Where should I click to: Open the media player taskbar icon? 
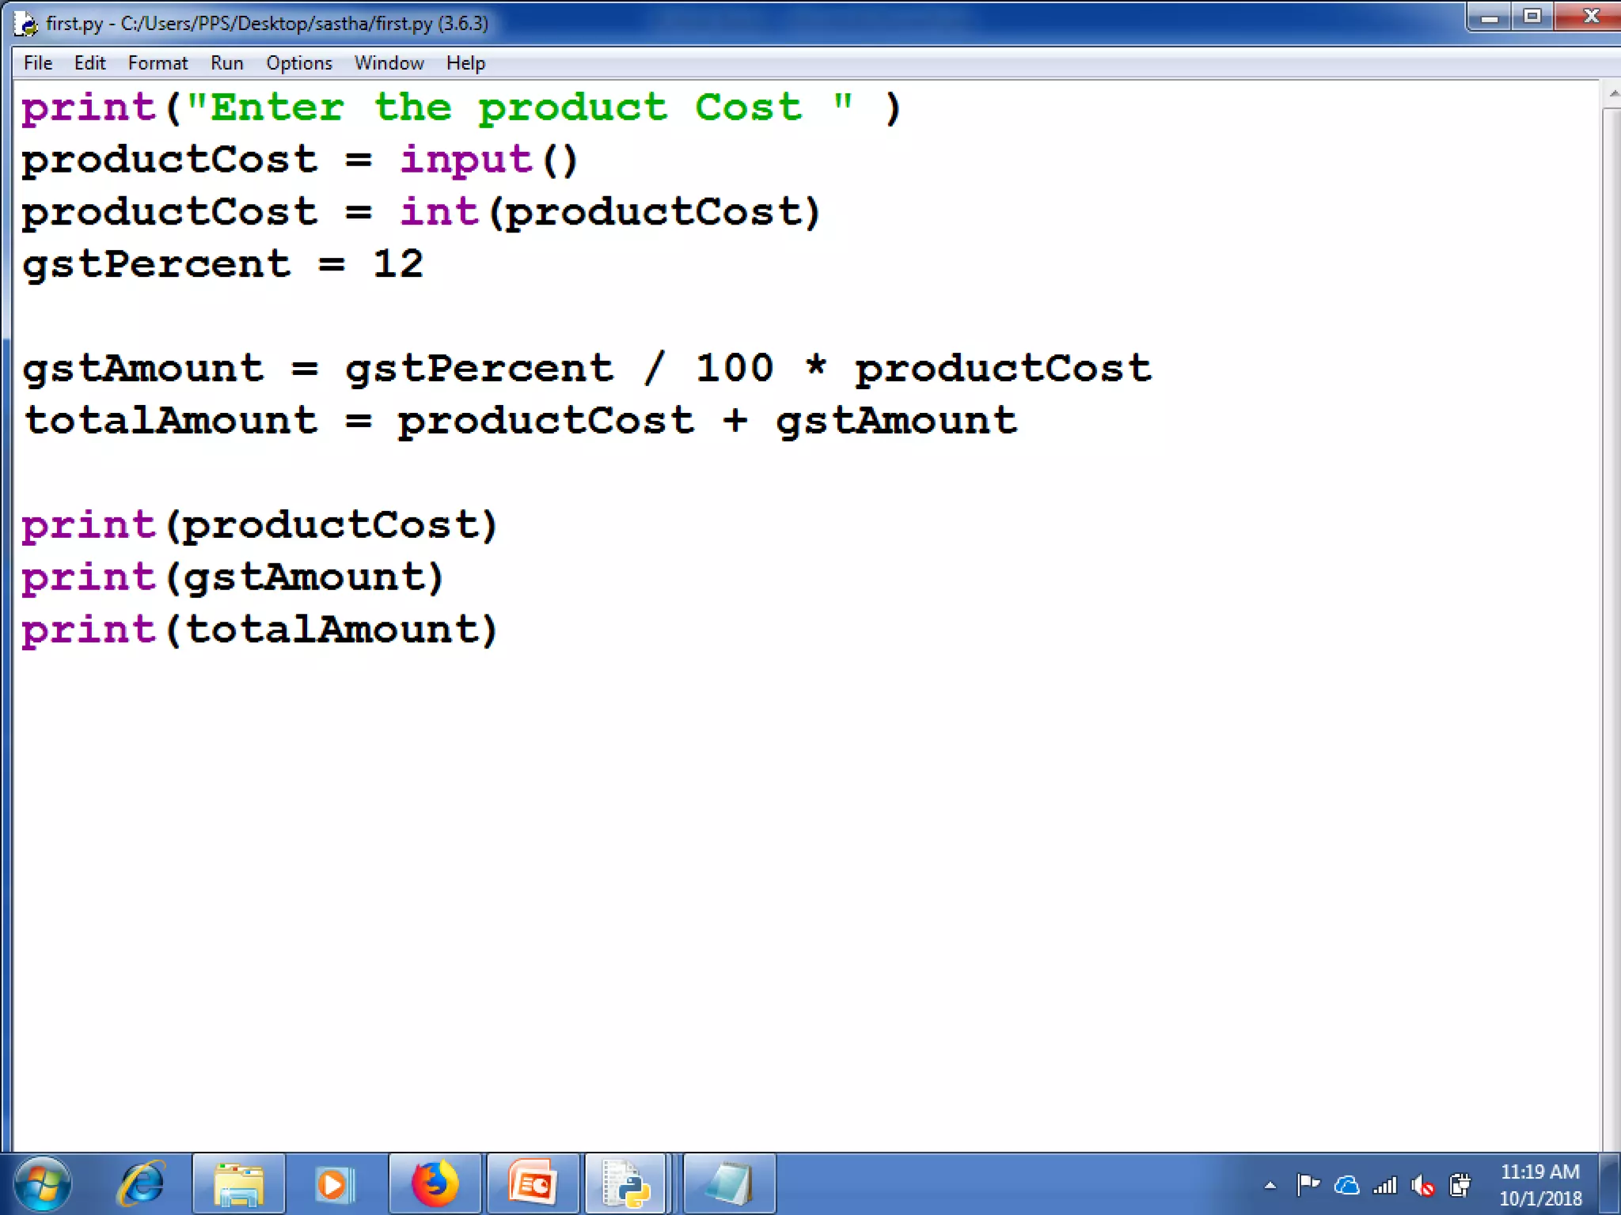click(336, 1184)
